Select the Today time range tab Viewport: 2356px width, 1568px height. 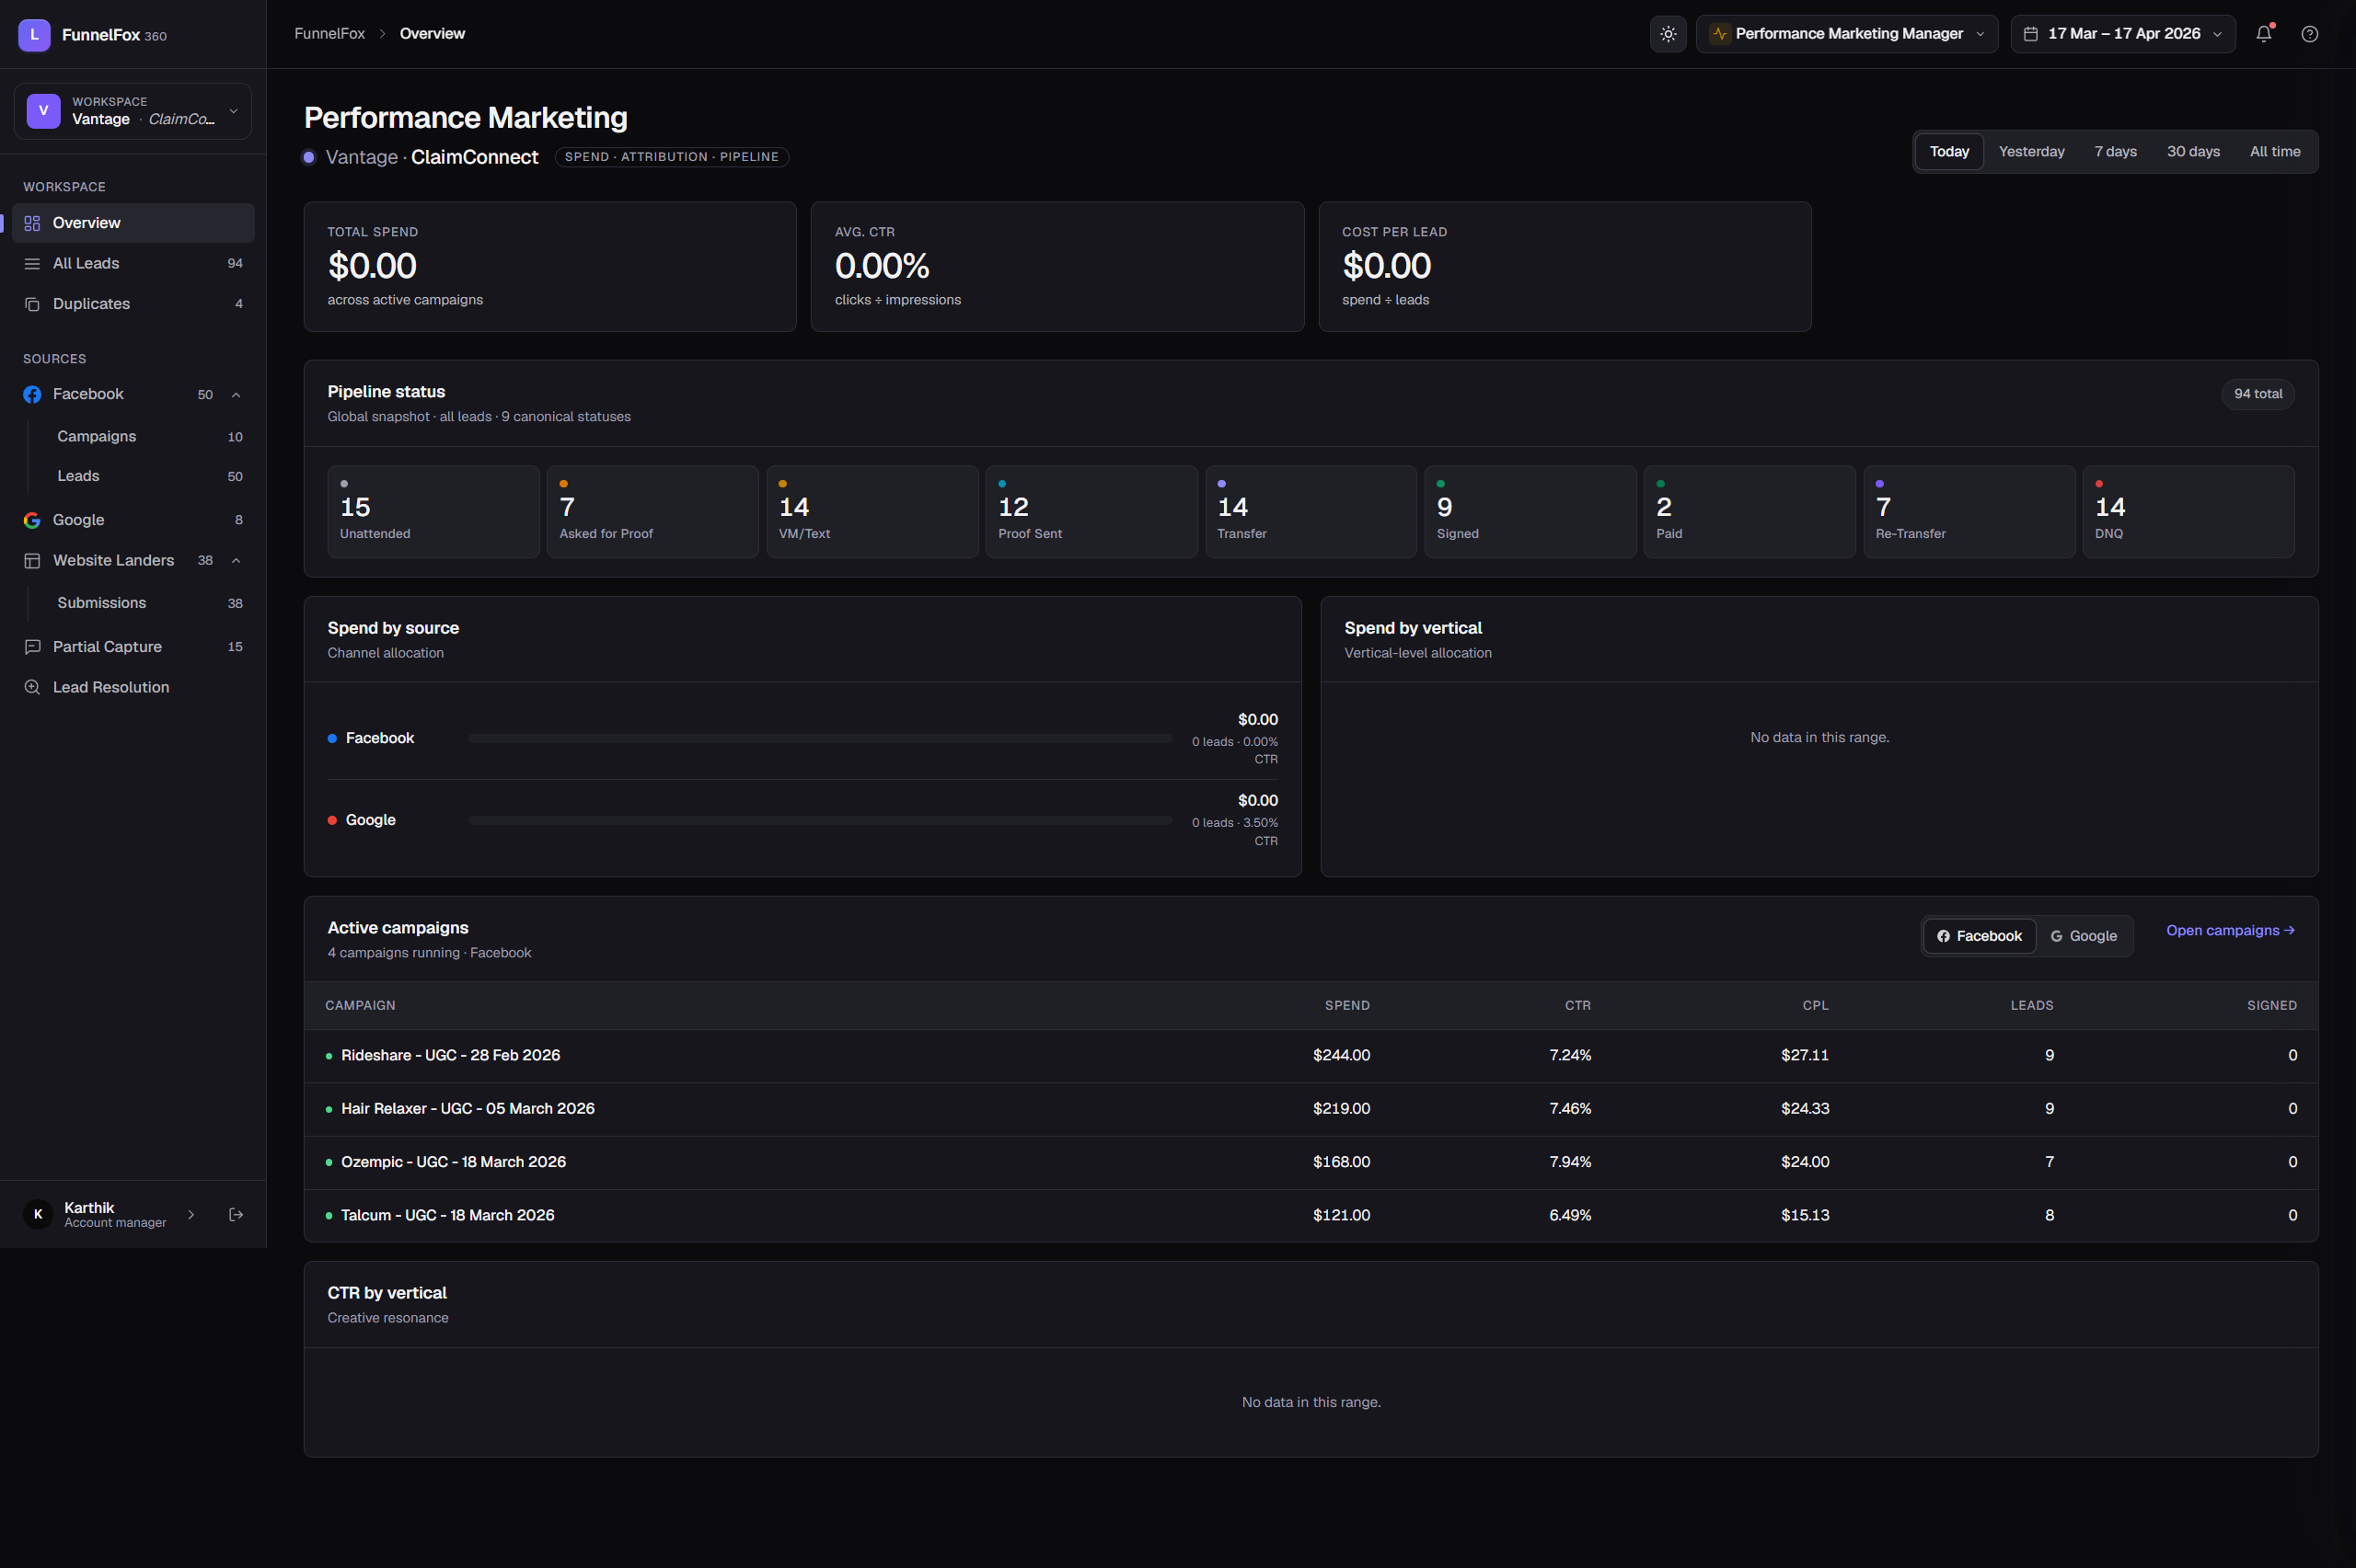point(1949,152)
